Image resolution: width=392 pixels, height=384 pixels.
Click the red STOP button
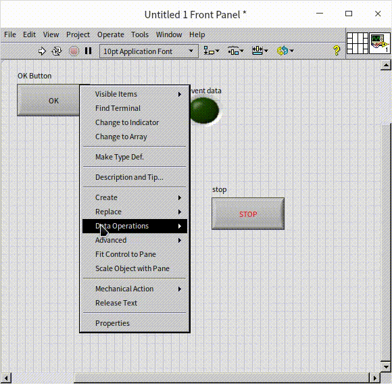[248, 214]
